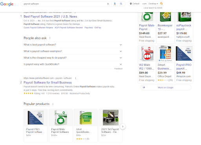The image size is (201, 145).
Task: Open ezPaycheck payroll $119.00 shopping ad
Action: coord(184,28)
